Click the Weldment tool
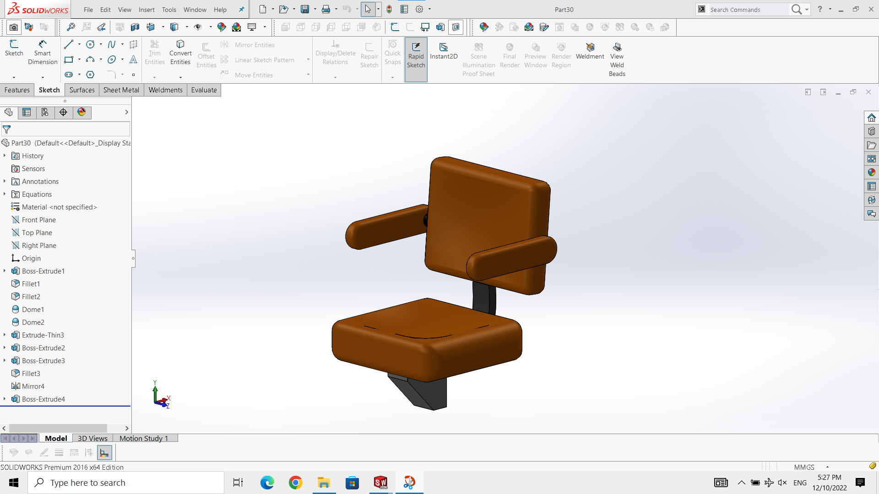The width and height of the screenshot is (879, 494). pos(590,50)
